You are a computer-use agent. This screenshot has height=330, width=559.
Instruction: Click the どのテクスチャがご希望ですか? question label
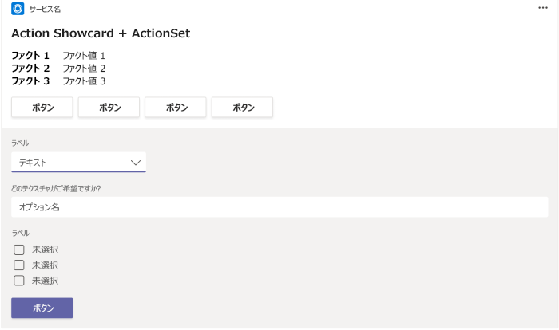56,188
